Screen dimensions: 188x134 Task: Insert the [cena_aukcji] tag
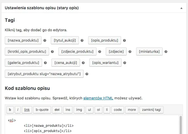pos(66,63)
